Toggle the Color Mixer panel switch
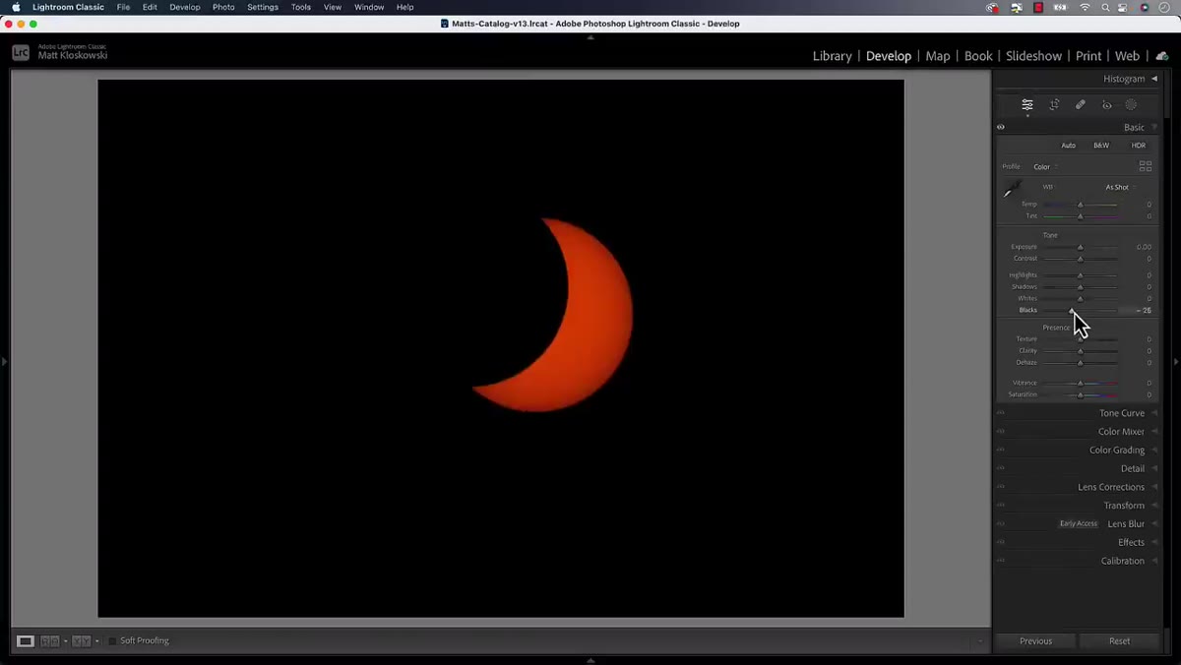The height and width of the screenshot is (665, 1181). click(x=1001, y=432)
